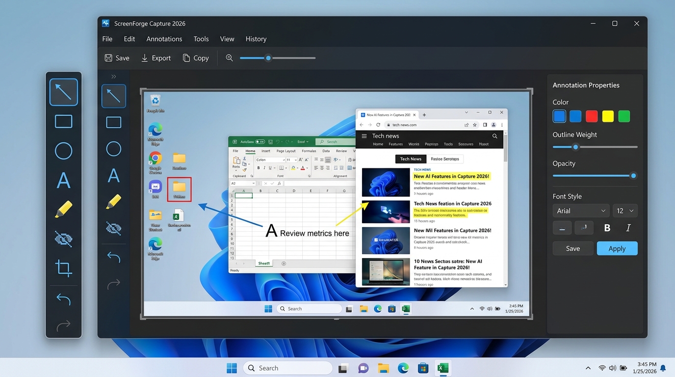Select the Highlighter in the docked sidebar
The image size is (675, 377).
click(x=114, y=202)
